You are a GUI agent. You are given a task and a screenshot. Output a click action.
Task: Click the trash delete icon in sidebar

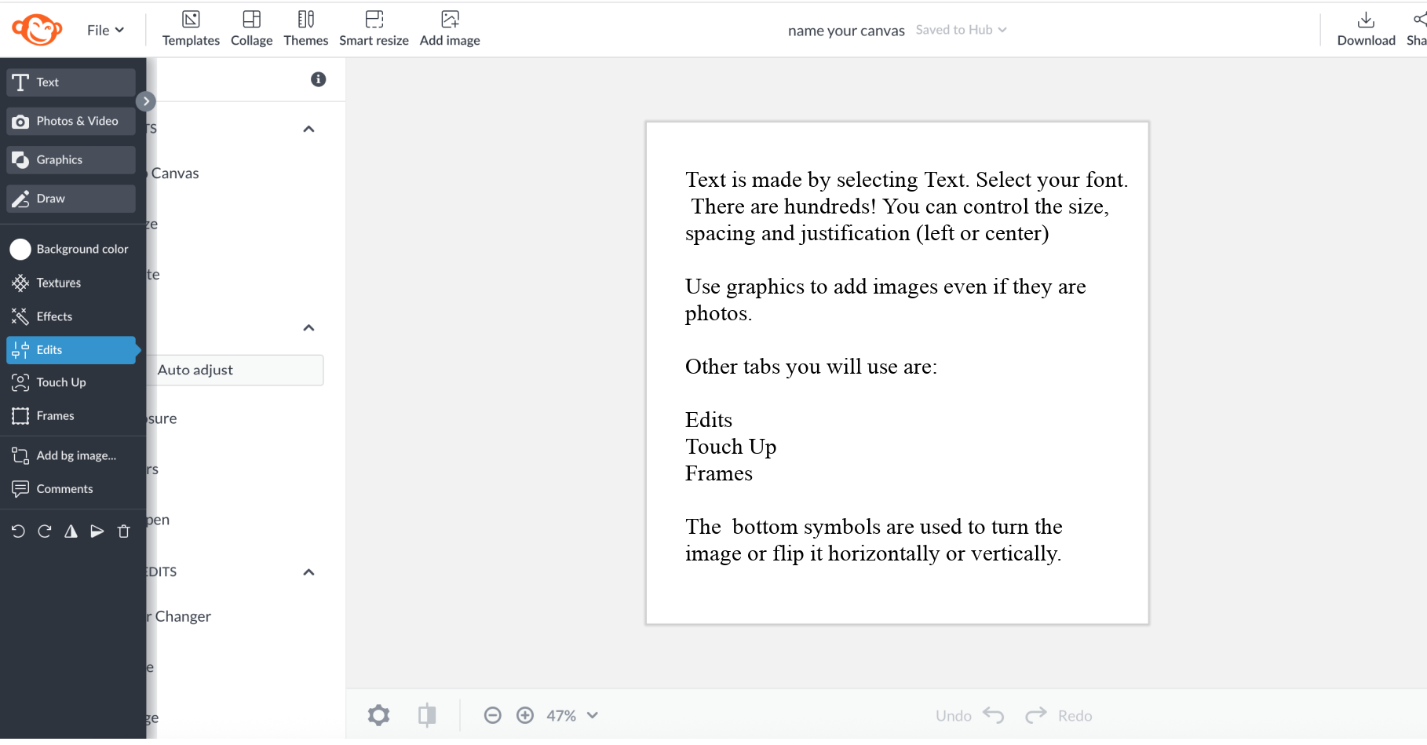pos(124,531)
